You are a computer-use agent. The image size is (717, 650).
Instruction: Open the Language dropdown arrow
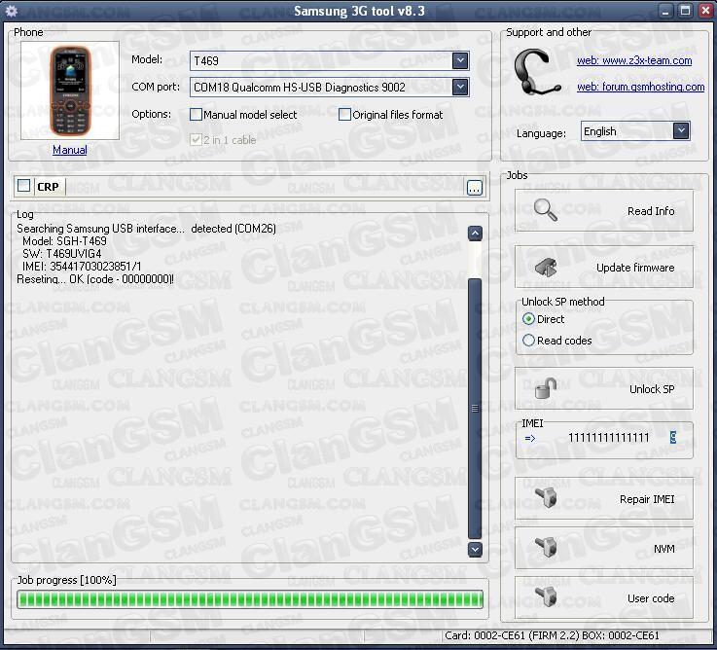(681, 131)
